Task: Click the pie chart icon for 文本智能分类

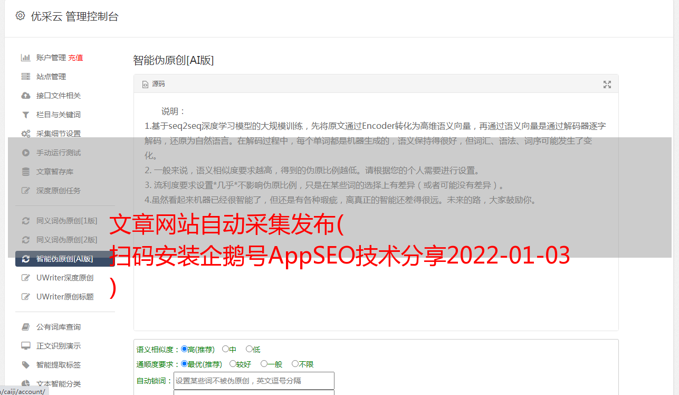Action: [25, 384]
